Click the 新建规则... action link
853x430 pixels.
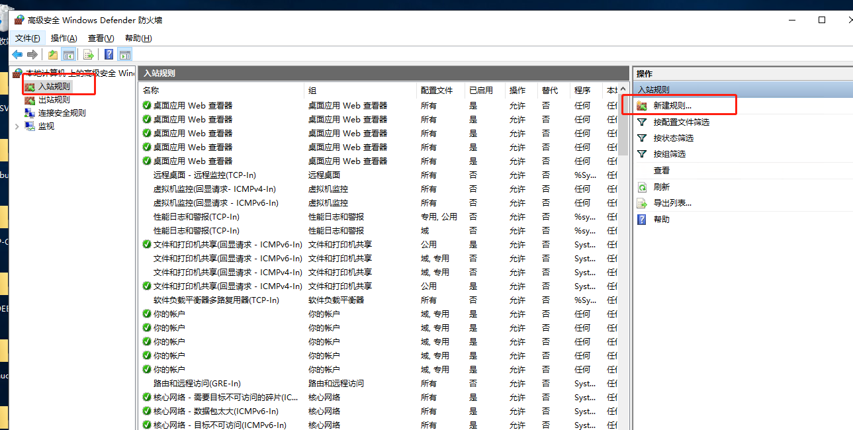point(672,106)
